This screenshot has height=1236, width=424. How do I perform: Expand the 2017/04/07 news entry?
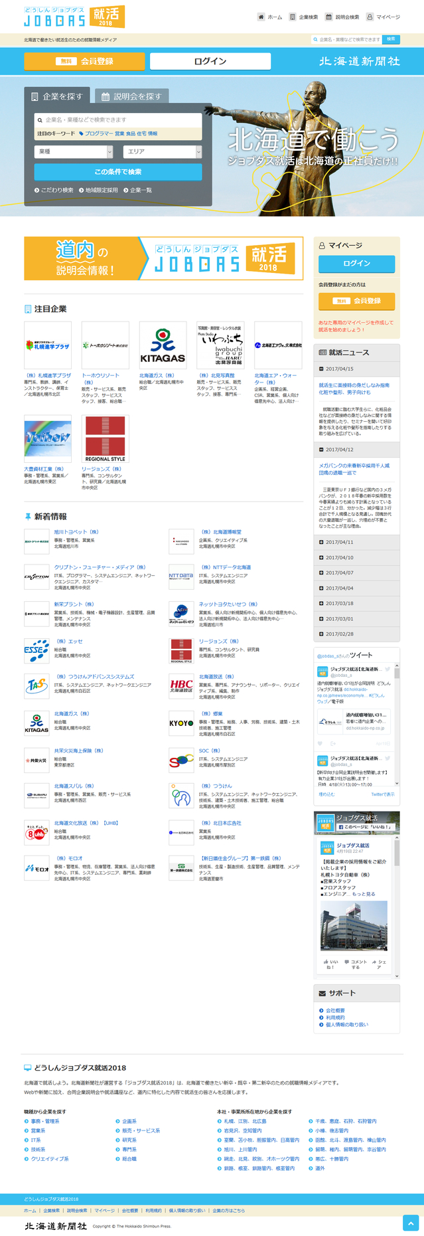357,573
